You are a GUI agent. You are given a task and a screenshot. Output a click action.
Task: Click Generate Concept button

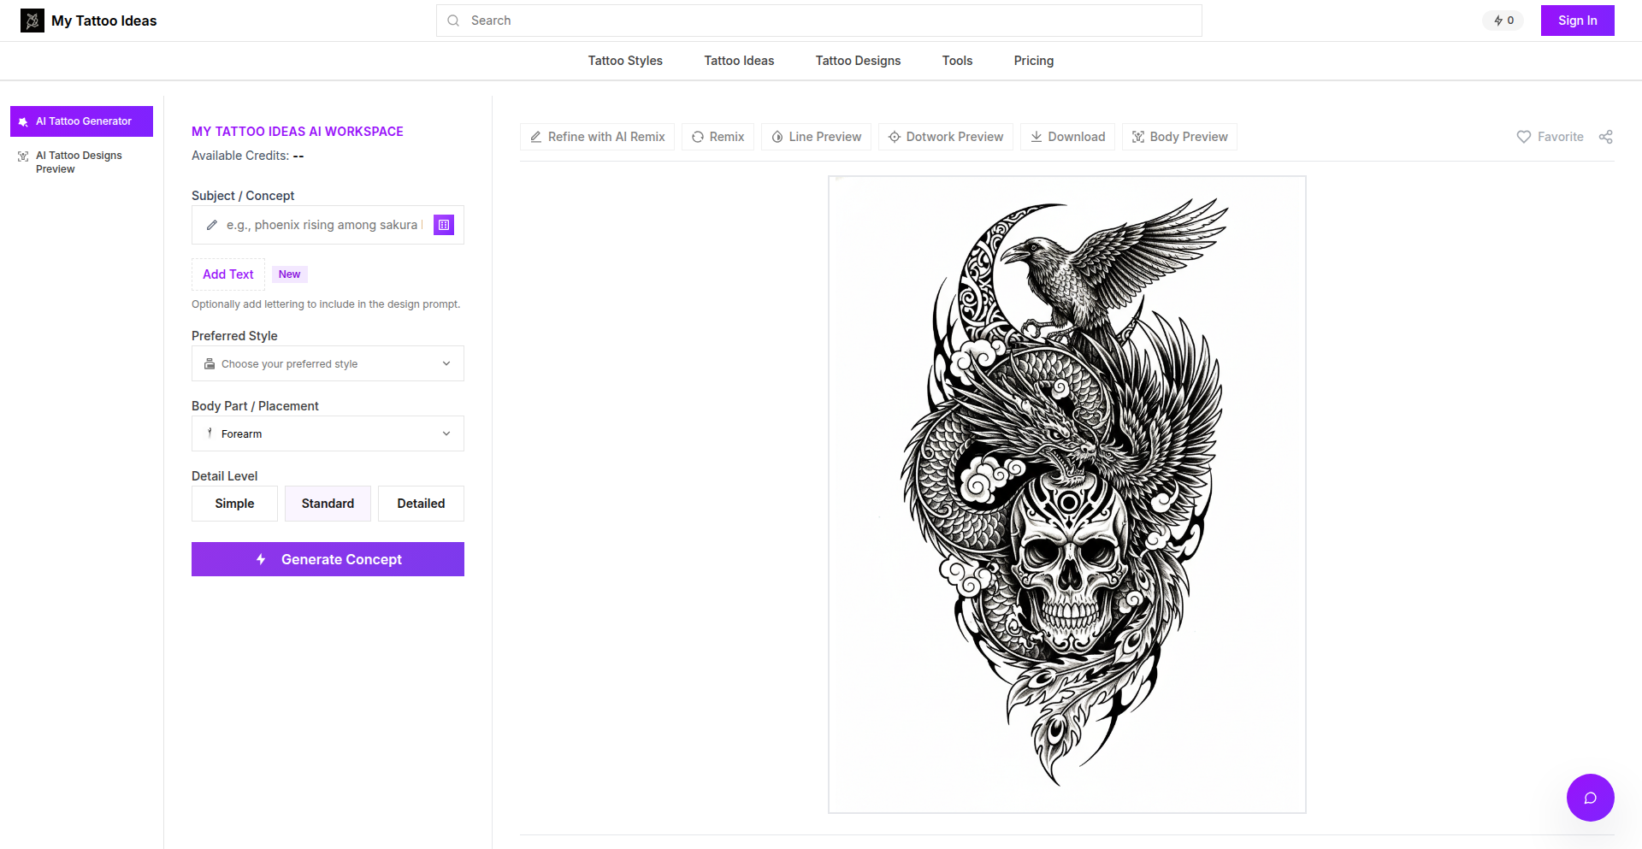coord(328,559)
